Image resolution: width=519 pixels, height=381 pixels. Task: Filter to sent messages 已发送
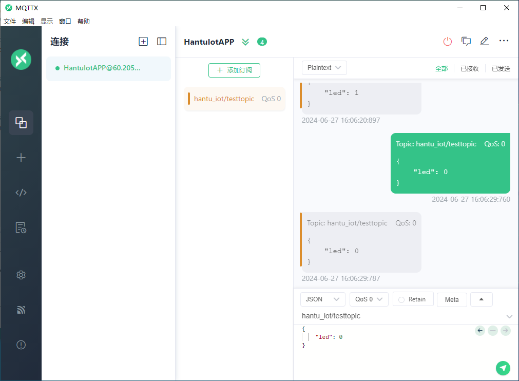pyautogui.click(x=501, y=68)
